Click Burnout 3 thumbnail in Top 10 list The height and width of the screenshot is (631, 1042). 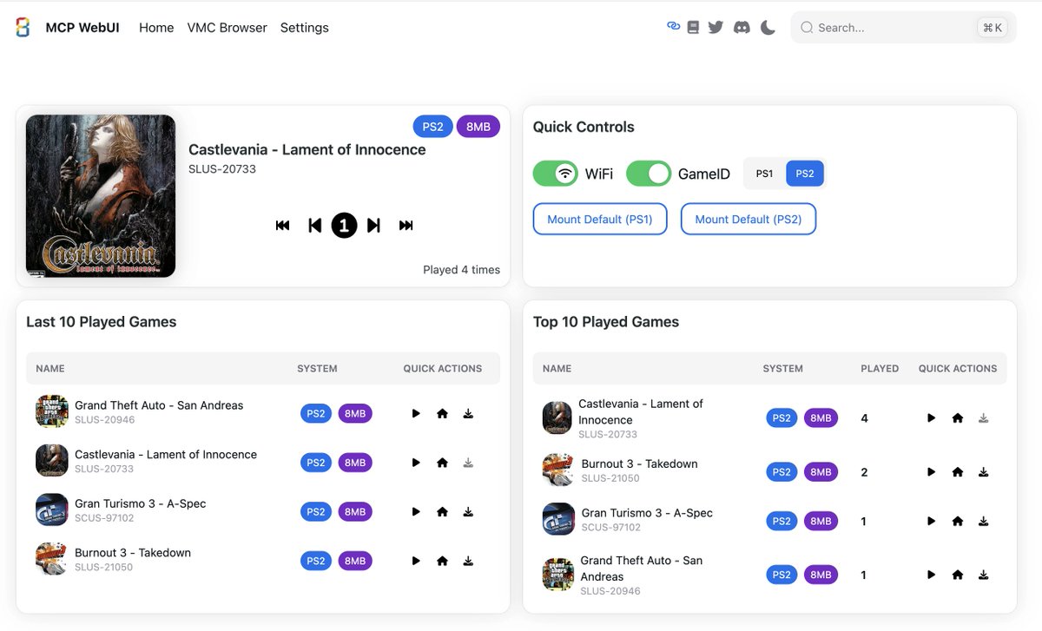coord(558,470)
